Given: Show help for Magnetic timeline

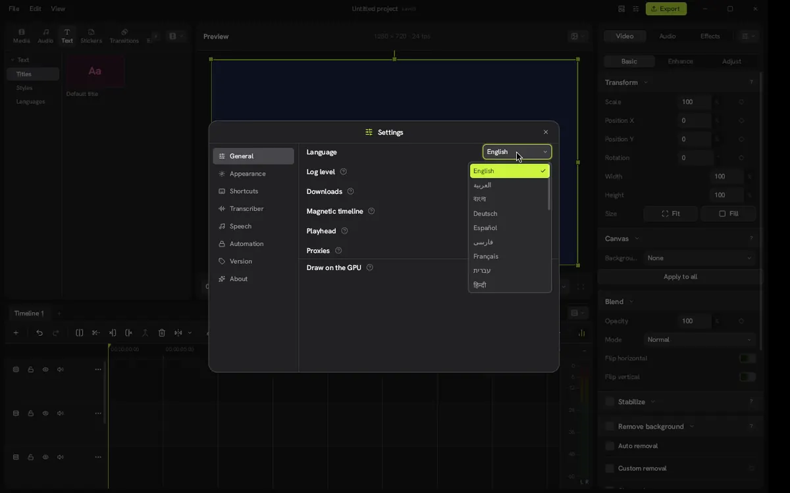Looking at the screenshot, I should point(371,211).
